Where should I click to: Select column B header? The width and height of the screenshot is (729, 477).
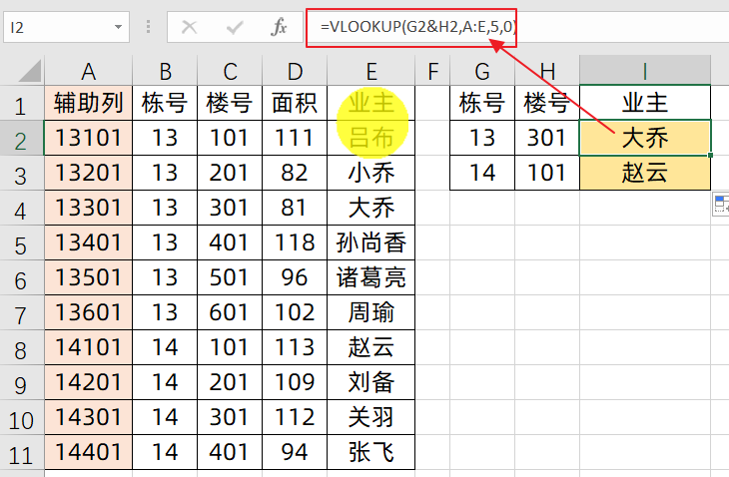165,71
